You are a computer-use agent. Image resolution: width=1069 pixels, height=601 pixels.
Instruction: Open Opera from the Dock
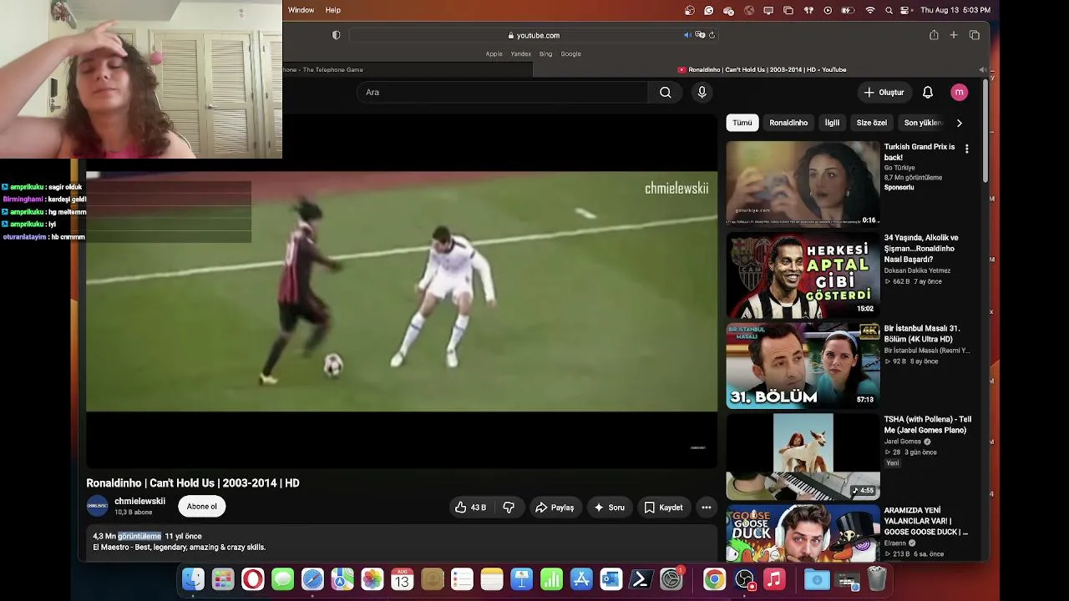pyautogui.click(x=253, y=578)
